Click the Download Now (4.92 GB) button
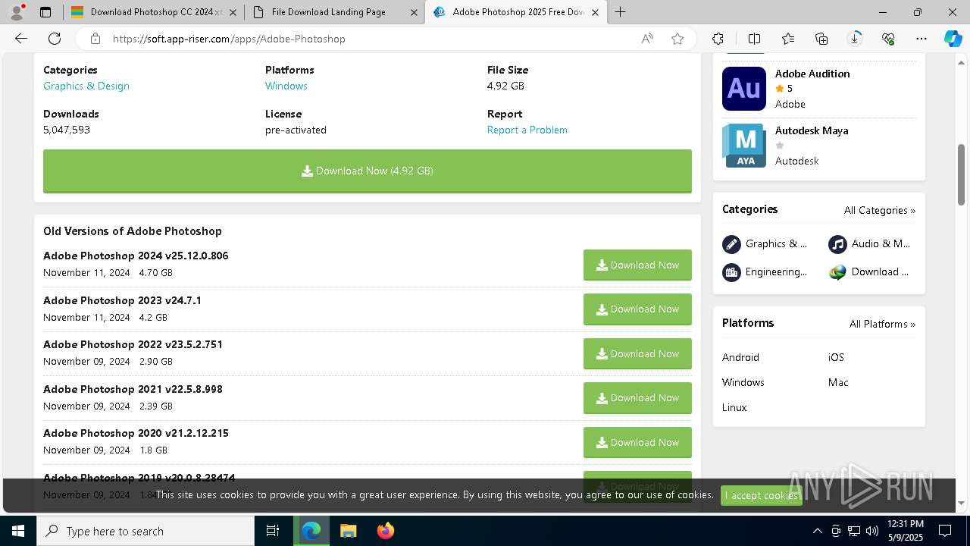This screenshot has width=970, height=546. tap(368, 171)
